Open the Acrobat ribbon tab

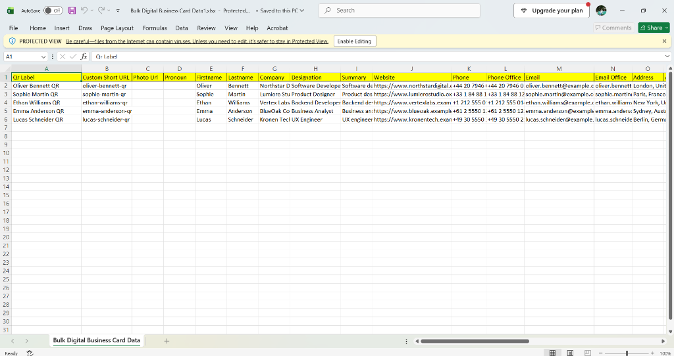(x=277, y=28)
